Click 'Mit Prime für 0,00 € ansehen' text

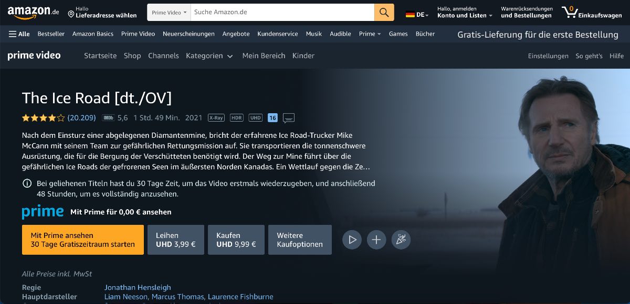pyautogui.click(x=121, y=212)
